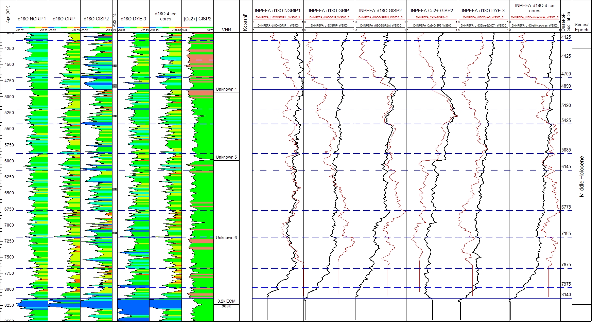592x322 pixels.
Task: Click the Middle Holocene epoch label
Action: click(581, 176)
